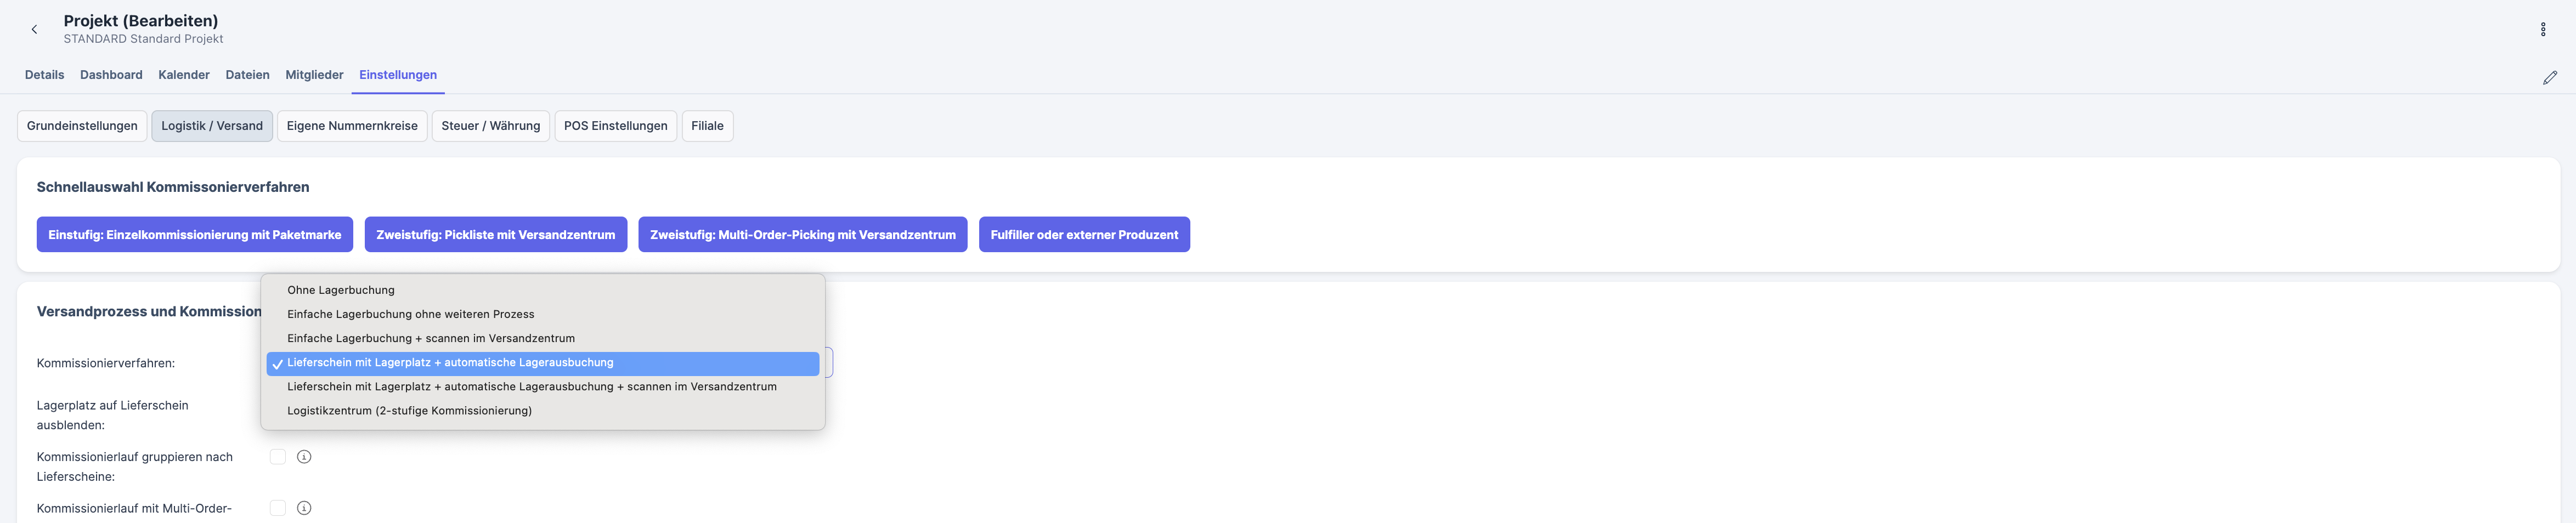Open the Mitglieder tab
Image resolution: width=2576 pixels, height=523 pixels.
(314, 75)
